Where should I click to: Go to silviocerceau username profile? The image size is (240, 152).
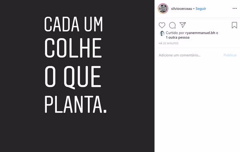coord(182,9)
